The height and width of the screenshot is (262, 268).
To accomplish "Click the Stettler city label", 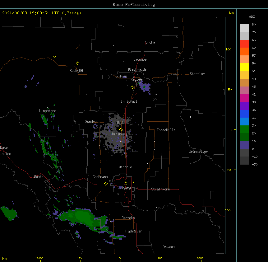I will (197, 74).
